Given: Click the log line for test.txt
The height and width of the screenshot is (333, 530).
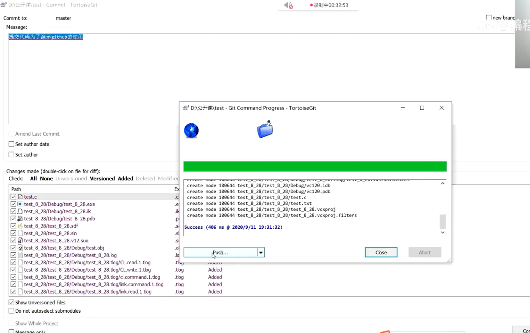Looking at the screenshot, I should (249, 203).
